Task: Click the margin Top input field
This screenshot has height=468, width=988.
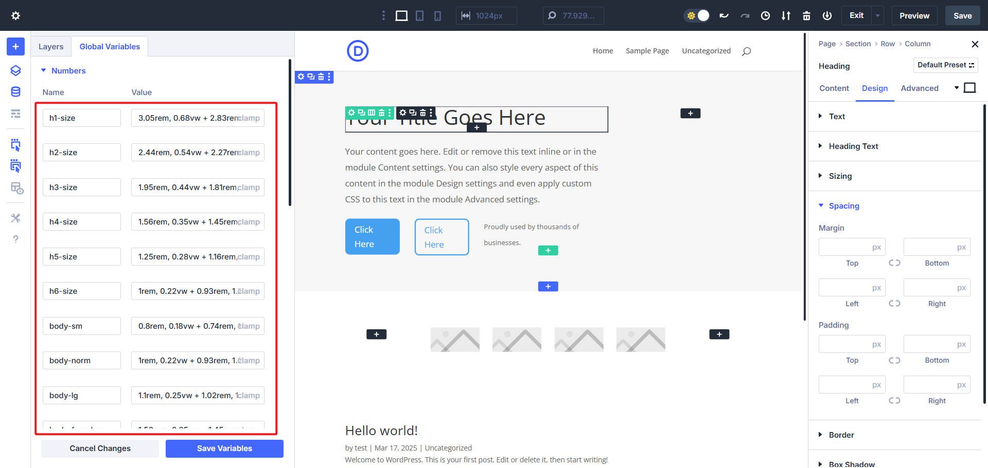Action: click(852, 247)
